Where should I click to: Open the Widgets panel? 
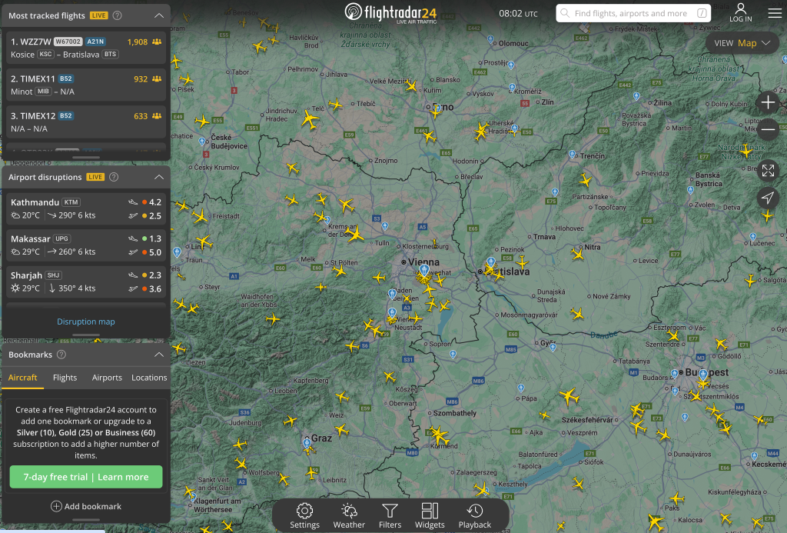(x=430, y=515)
